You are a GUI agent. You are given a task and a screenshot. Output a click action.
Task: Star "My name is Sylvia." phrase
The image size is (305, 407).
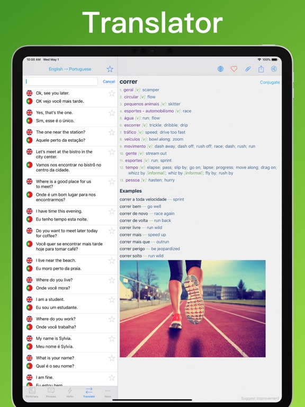coord(112,339)
